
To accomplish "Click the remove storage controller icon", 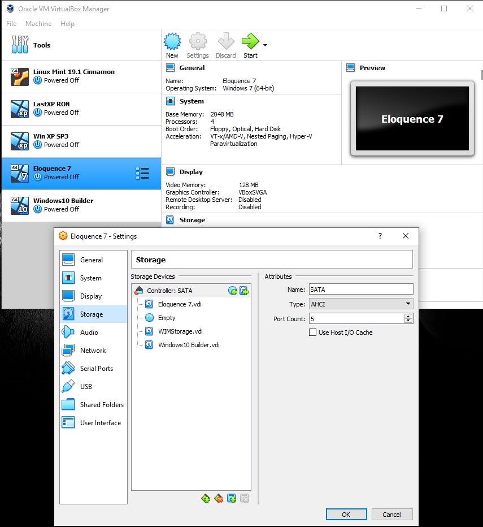I will tap(219, 498).
